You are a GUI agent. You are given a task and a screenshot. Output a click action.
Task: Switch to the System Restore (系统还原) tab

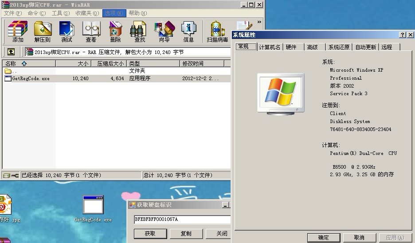coord(339,47)
